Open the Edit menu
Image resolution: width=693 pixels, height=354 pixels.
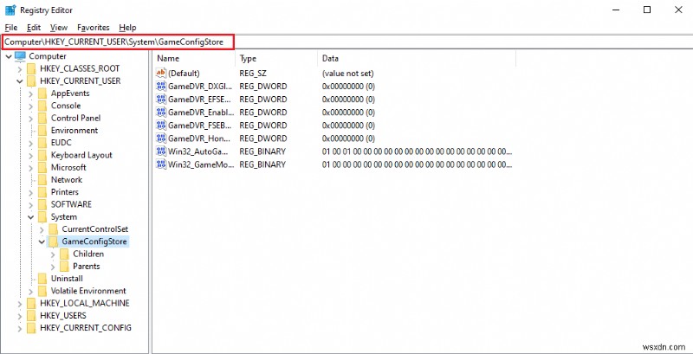coord(34,28)
